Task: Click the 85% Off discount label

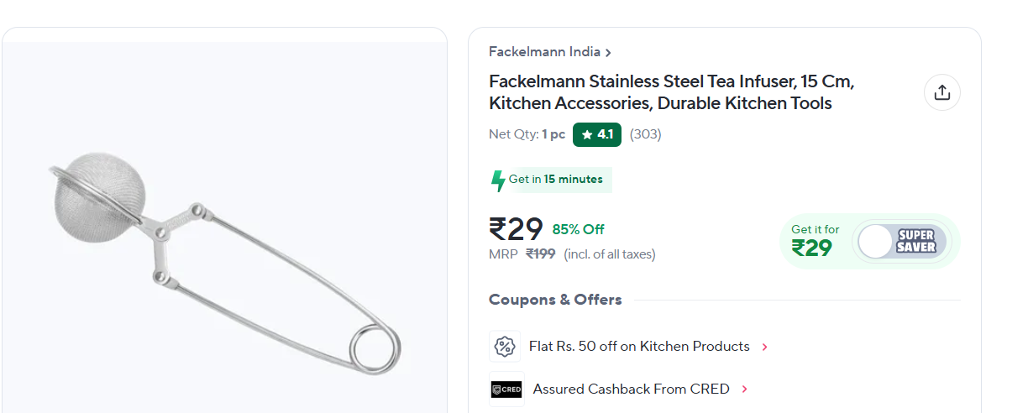Action: (578, 229)
